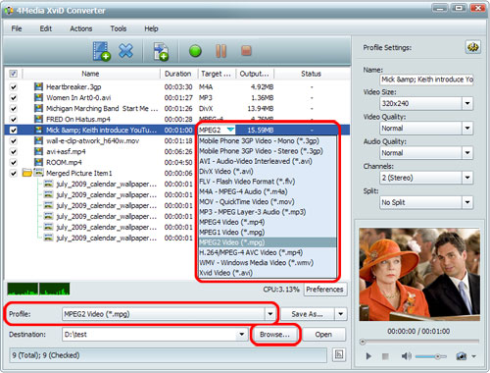This screenshot has height=373, width=490.
Task: Click the Add profile document icon
Action: [161, 51]
